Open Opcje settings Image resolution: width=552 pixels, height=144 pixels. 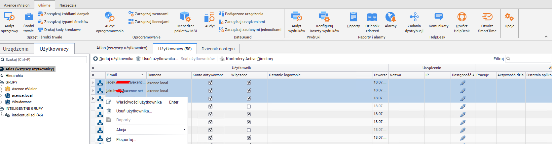[x=509, y=20]
